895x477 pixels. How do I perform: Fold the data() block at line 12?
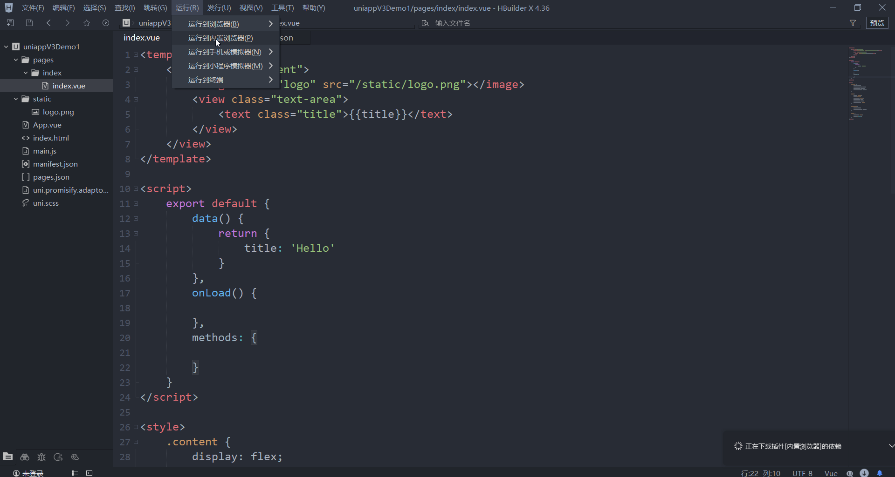click(136, 218)
